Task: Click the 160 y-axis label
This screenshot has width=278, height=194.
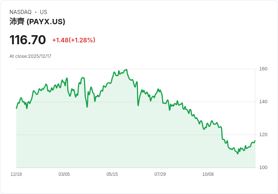Action: [x=263, y=69]
